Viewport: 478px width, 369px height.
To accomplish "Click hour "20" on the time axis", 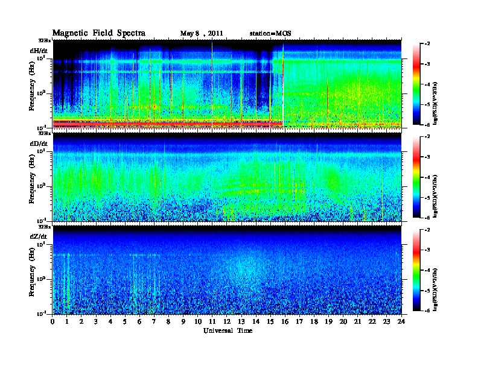I will click(x=343, y=322).
